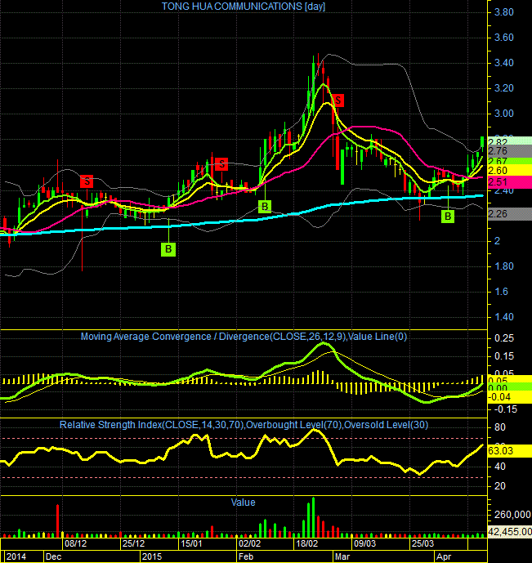Click the 25/03 date label
The width and height of the screenshot is (532, 563).
click(422, 543)
